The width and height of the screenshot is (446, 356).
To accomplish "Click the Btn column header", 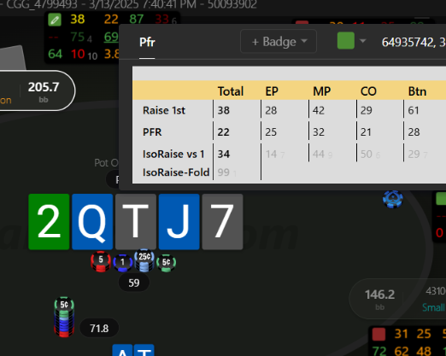I will coord(417,91).
